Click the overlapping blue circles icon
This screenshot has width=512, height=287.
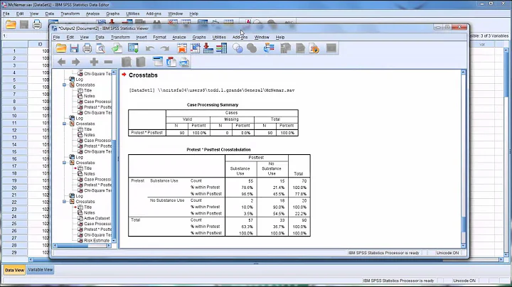pos(238,48)
